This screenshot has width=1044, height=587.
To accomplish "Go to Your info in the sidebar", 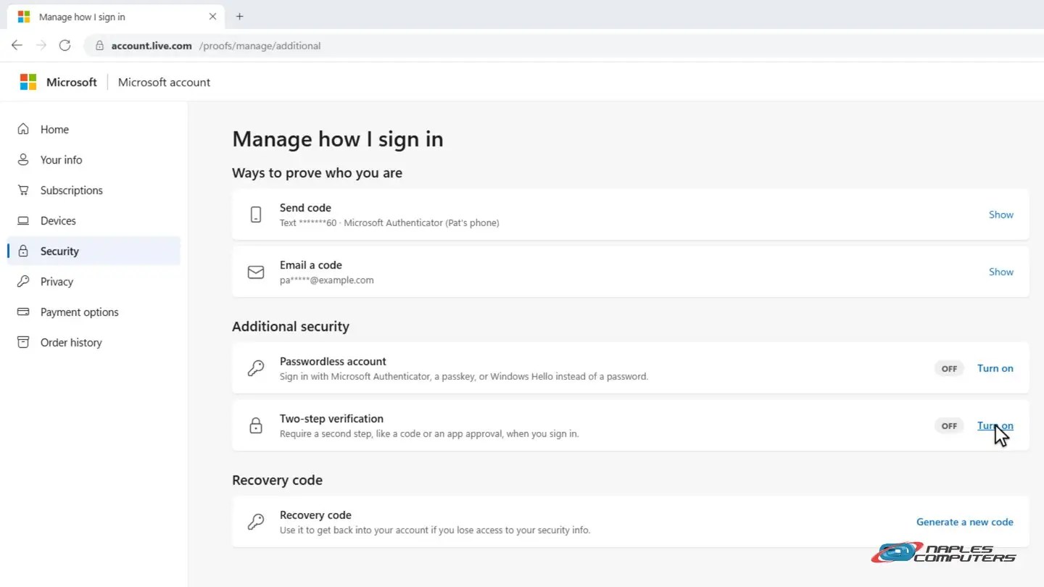I will click(x=94, y=159).
